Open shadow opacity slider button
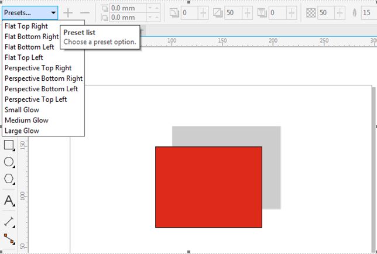The width and height of the screenshot is (377, 254). click(x=340, y=13)
